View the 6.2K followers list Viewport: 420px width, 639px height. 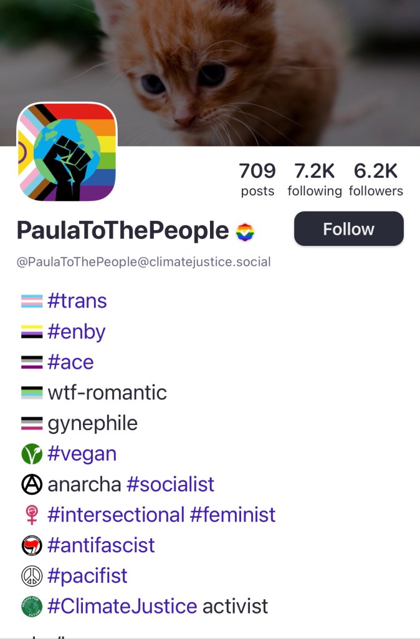coord(376,179)
